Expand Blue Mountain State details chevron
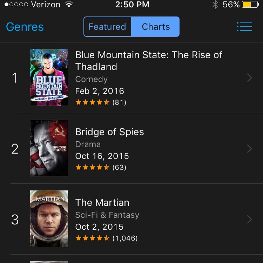The image size is (263, 263). (250, 78)
